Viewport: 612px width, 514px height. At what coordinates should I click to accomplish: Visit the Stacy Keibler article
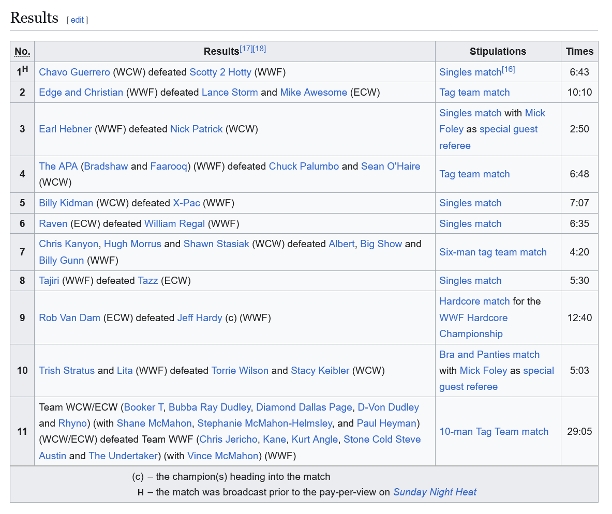point(320,370)
